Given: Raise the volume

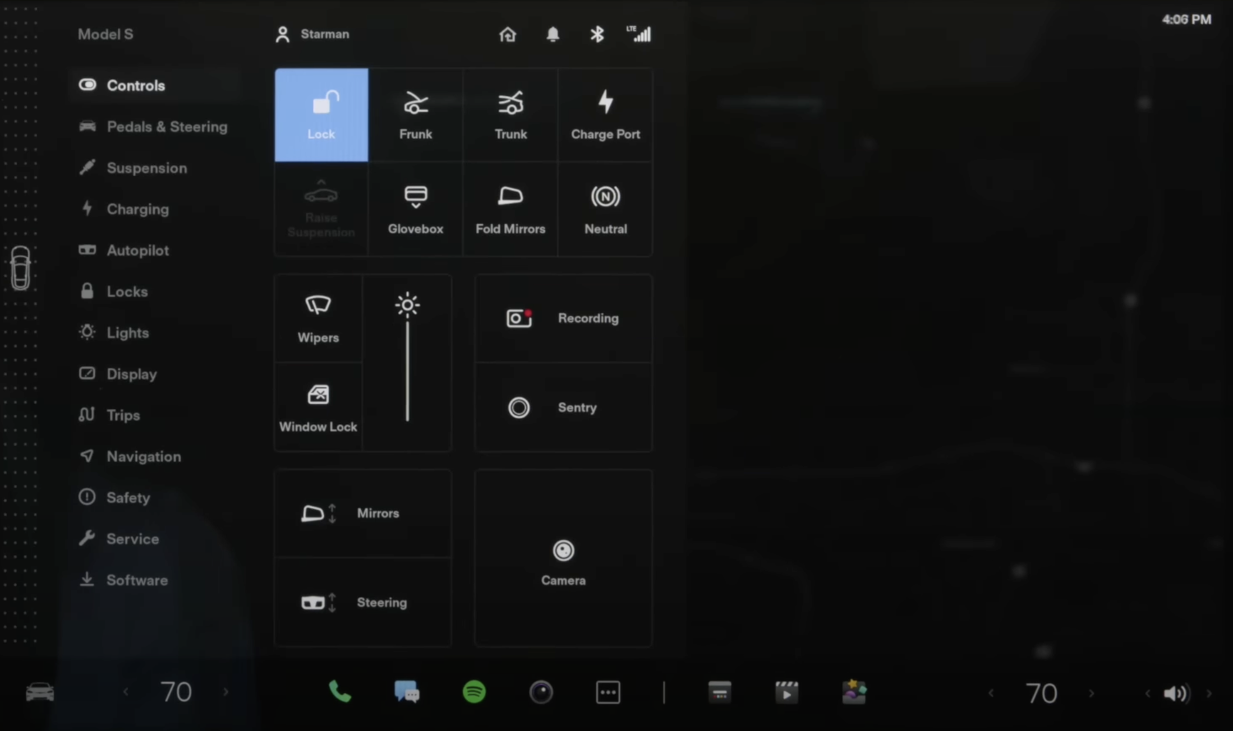Looking at the screenshot, I should click(x=1209, y=694).
